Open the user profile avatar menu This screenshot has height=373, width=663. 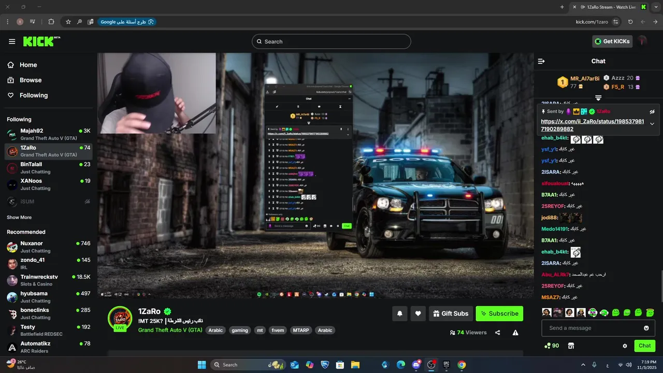click(643, 41)
